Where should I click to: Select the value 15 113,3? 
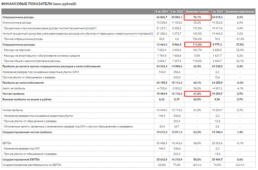177,83
